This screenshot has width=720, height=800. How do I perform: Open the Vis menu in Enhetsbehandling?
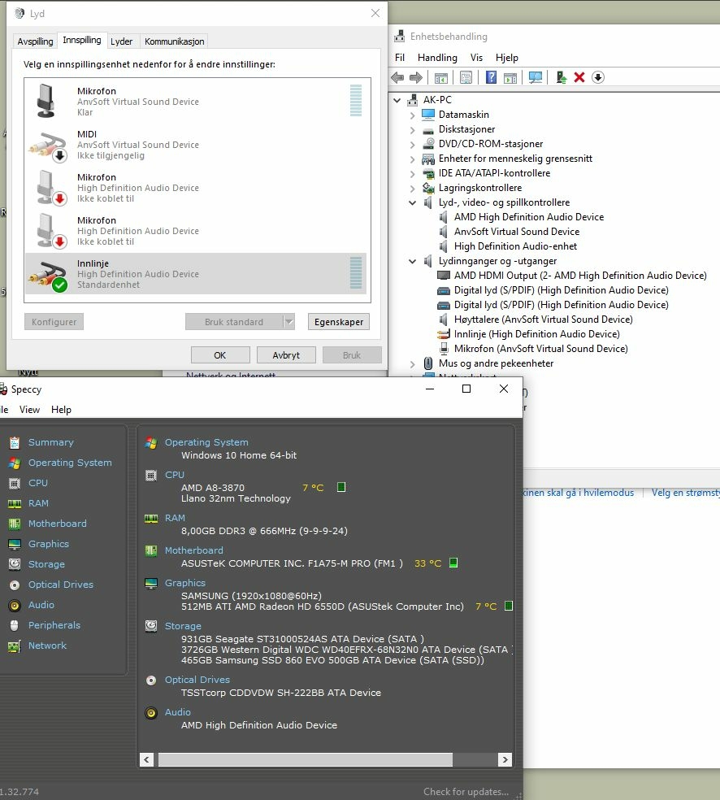476,58
